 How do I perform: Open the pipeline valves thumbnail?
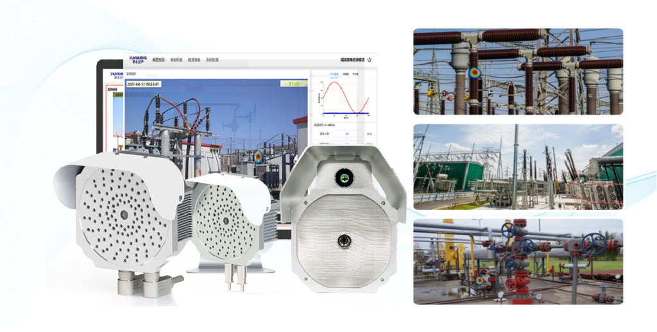click(x=518, y=261)
